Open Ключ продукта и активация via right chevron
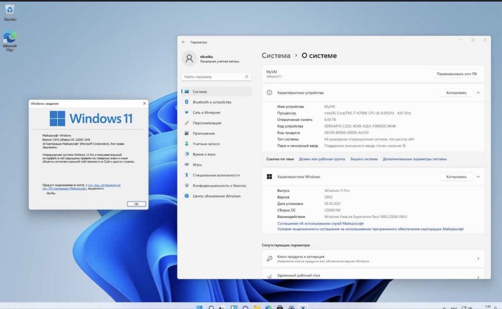 [478, 258]
